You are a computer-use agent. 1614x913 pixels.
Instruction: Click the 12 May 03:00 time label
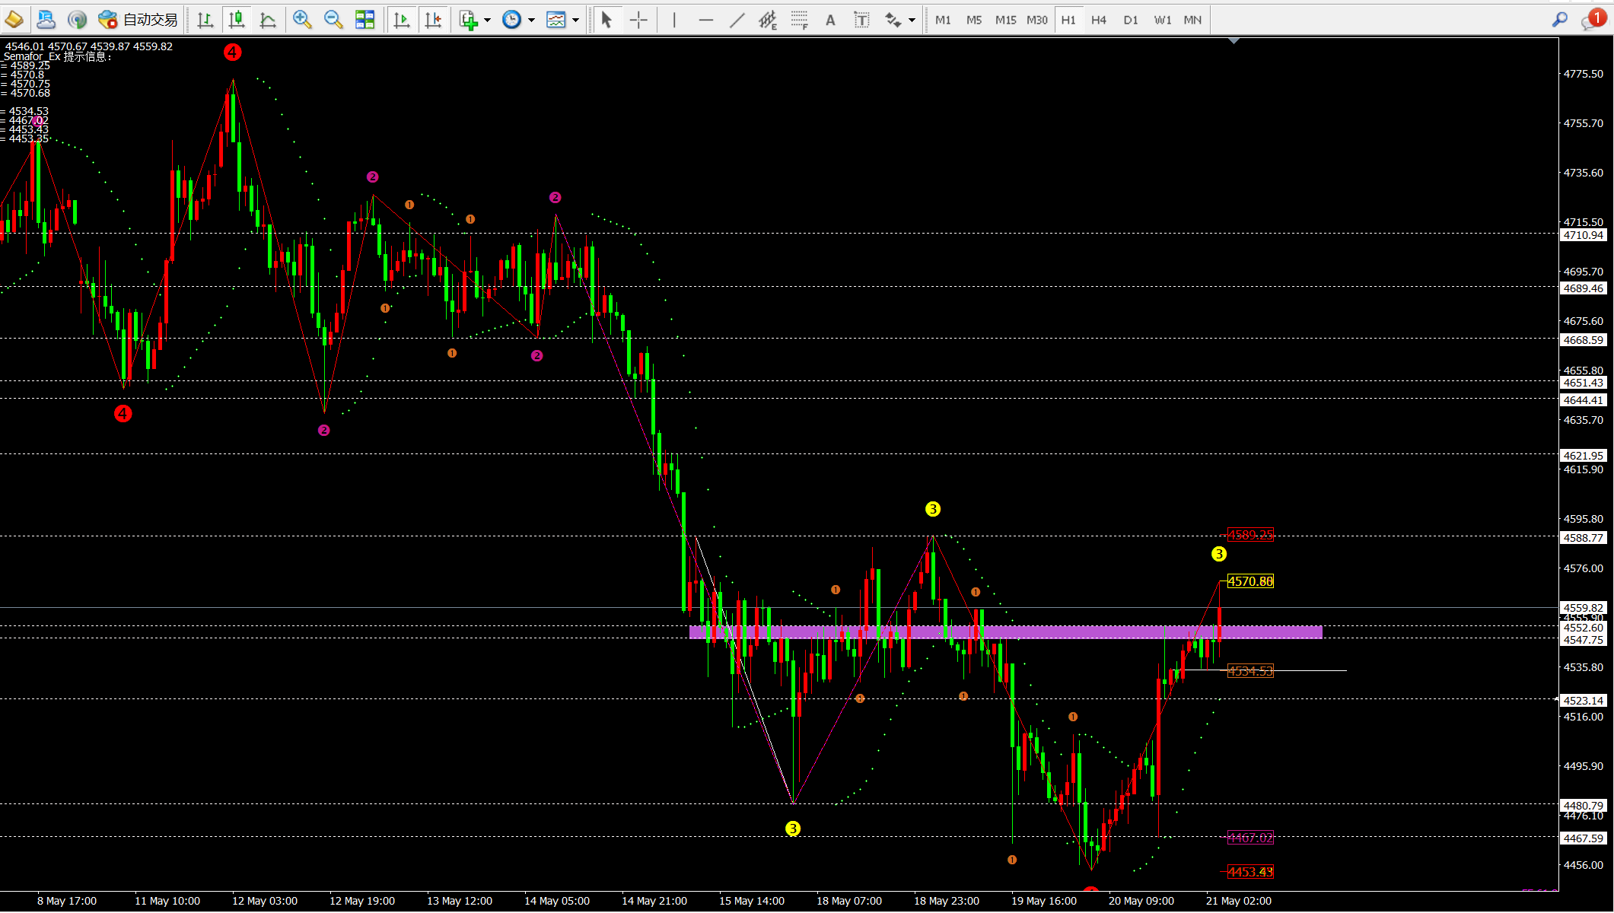pyautogui.click(x=265, y=901)
